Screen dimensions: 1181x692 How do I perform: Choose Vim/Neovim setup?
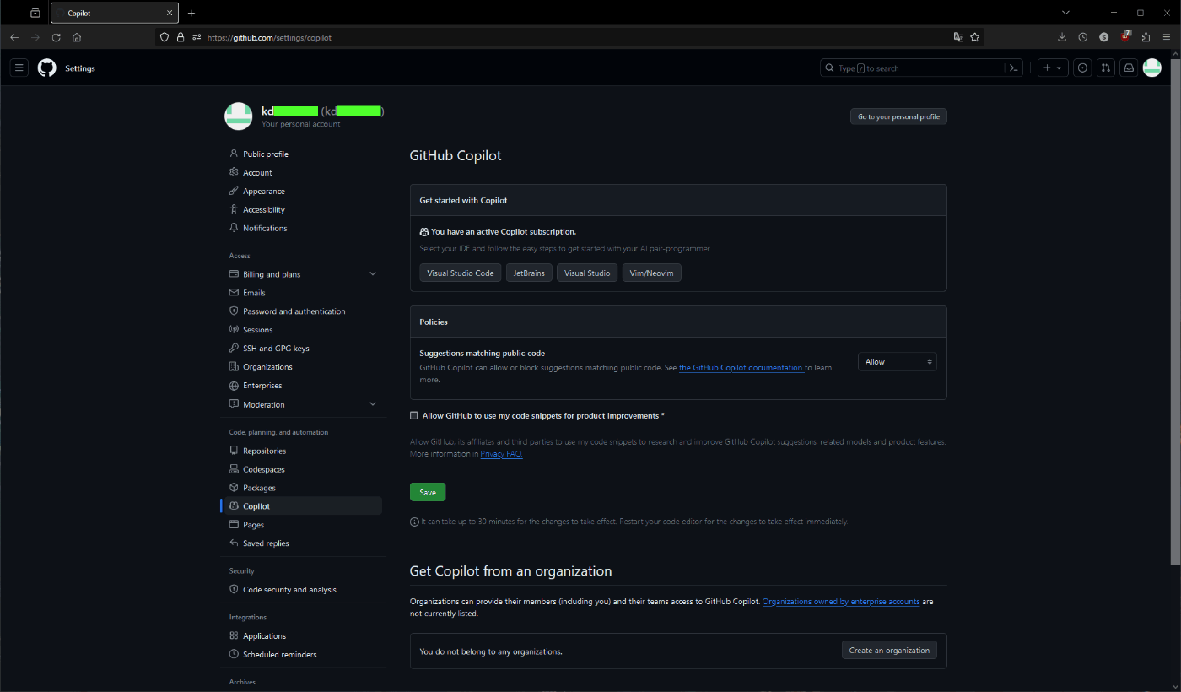[x=652, y=273]
